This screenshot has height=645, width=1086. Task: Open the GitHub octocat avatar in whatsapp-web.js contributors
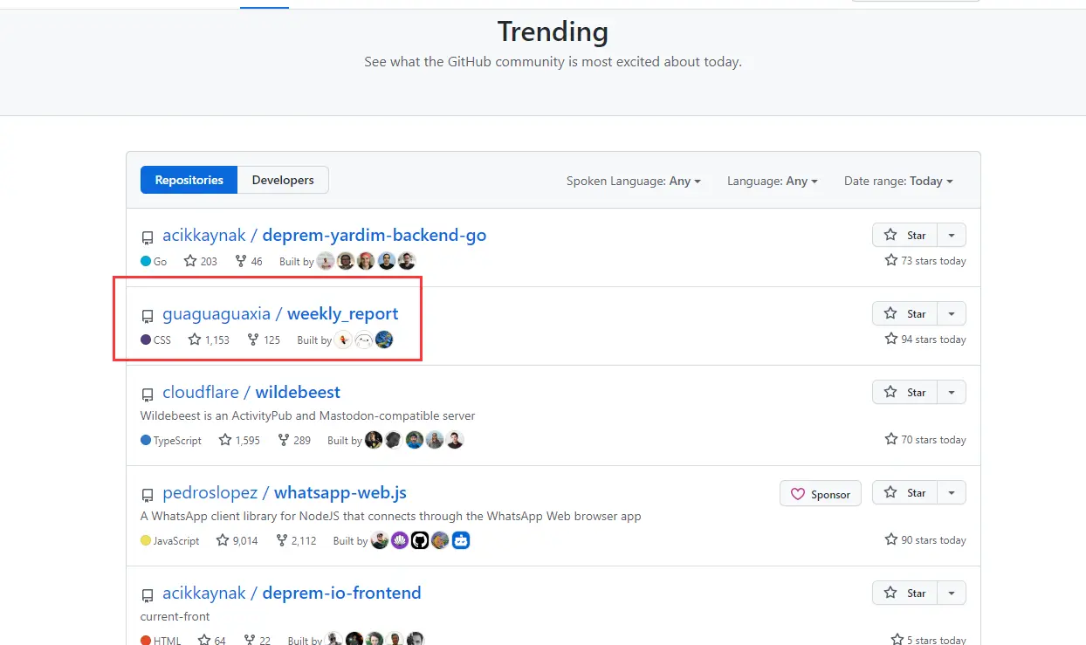420,540
